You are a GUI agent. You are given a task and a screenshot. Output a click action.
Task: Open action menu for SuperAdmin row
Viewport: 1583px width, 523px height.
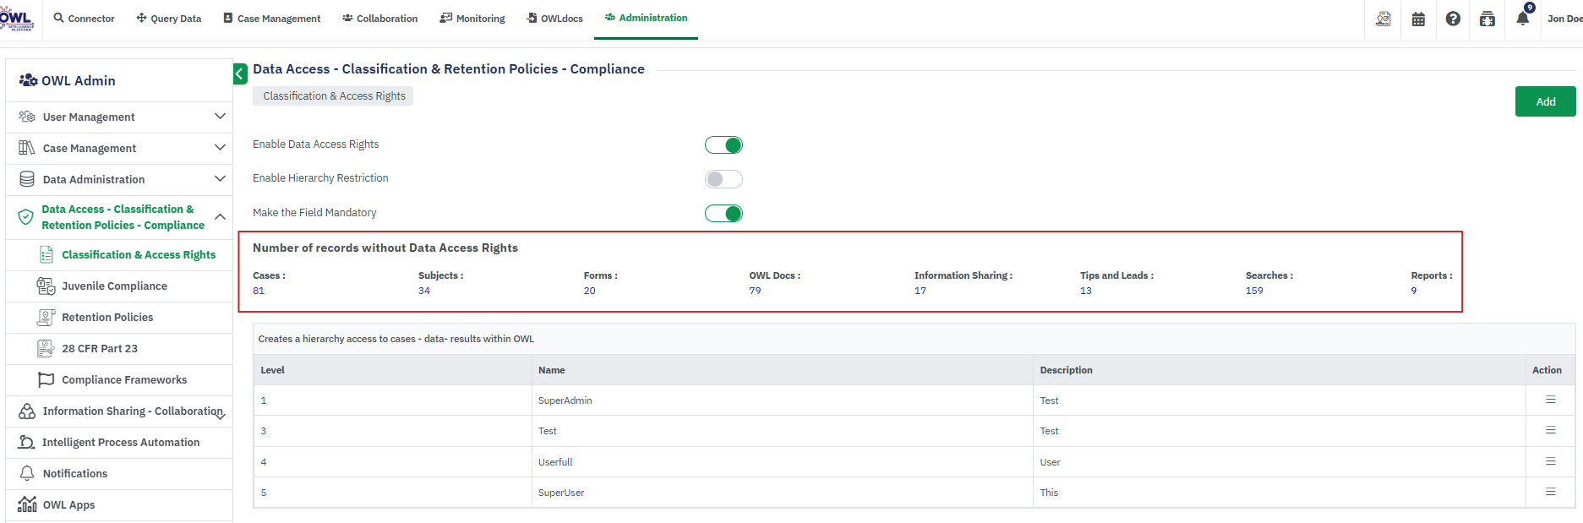click(1550, 400)
